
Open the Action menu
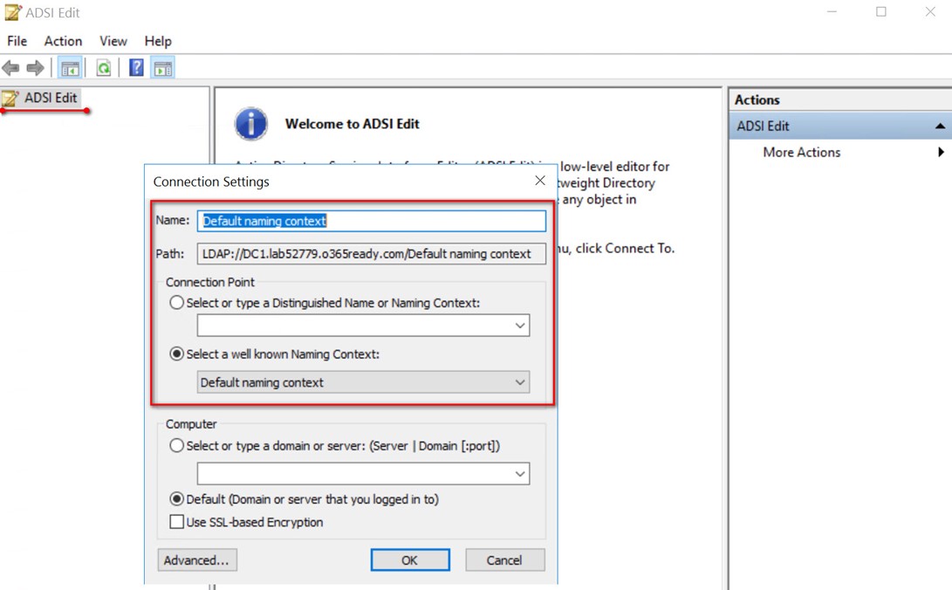pyautogui.click(x=63, y=41)
